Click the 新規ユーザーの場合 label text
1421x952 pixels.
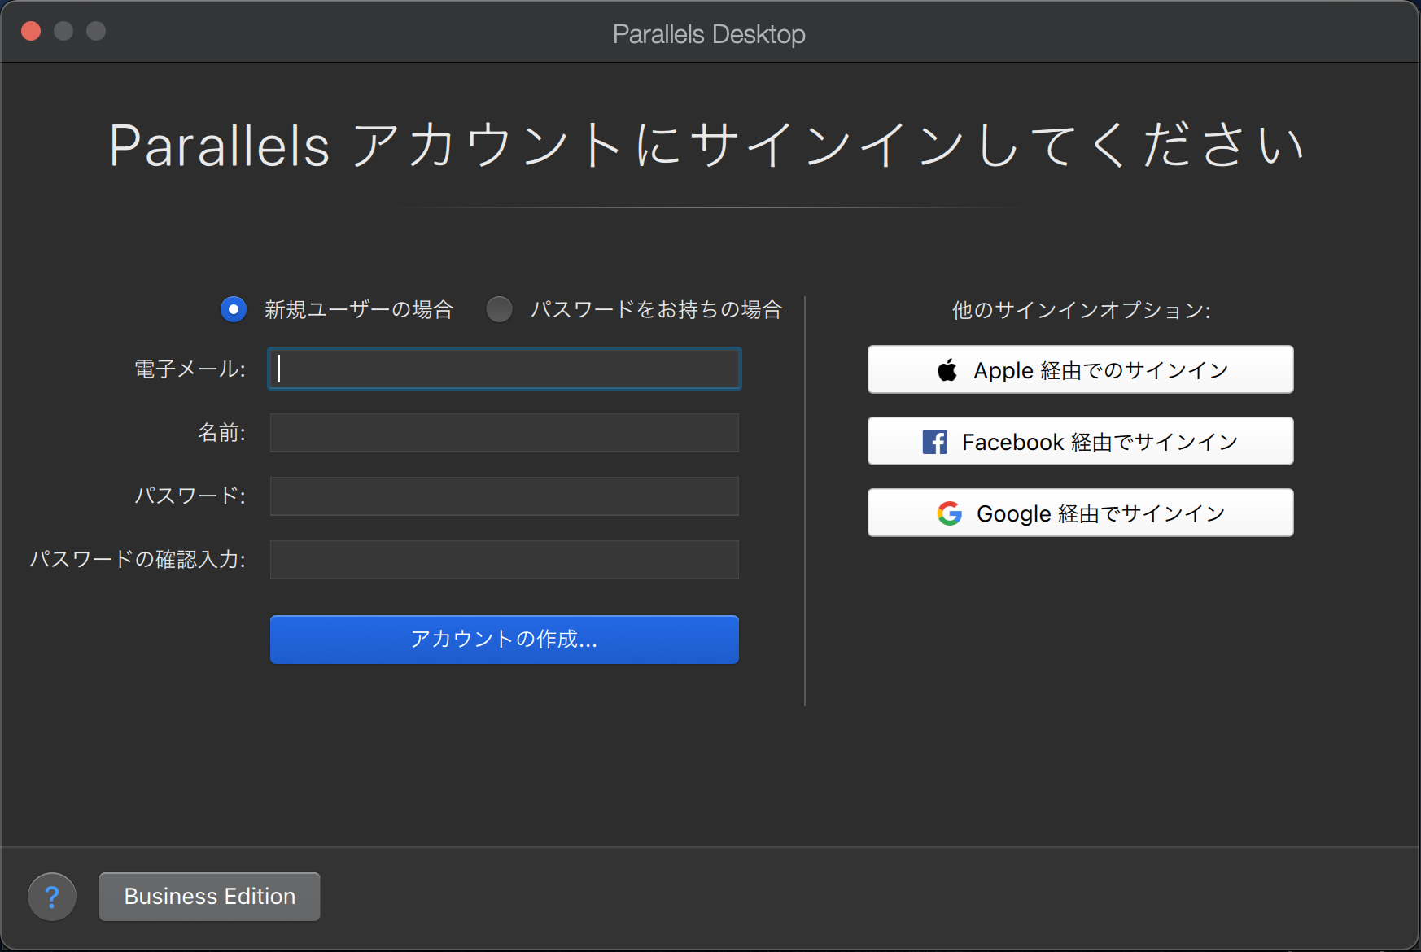pos(357,309)
